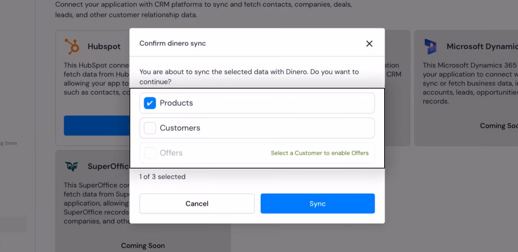Close the Confirm dinero sync dialog

(369, 44)
